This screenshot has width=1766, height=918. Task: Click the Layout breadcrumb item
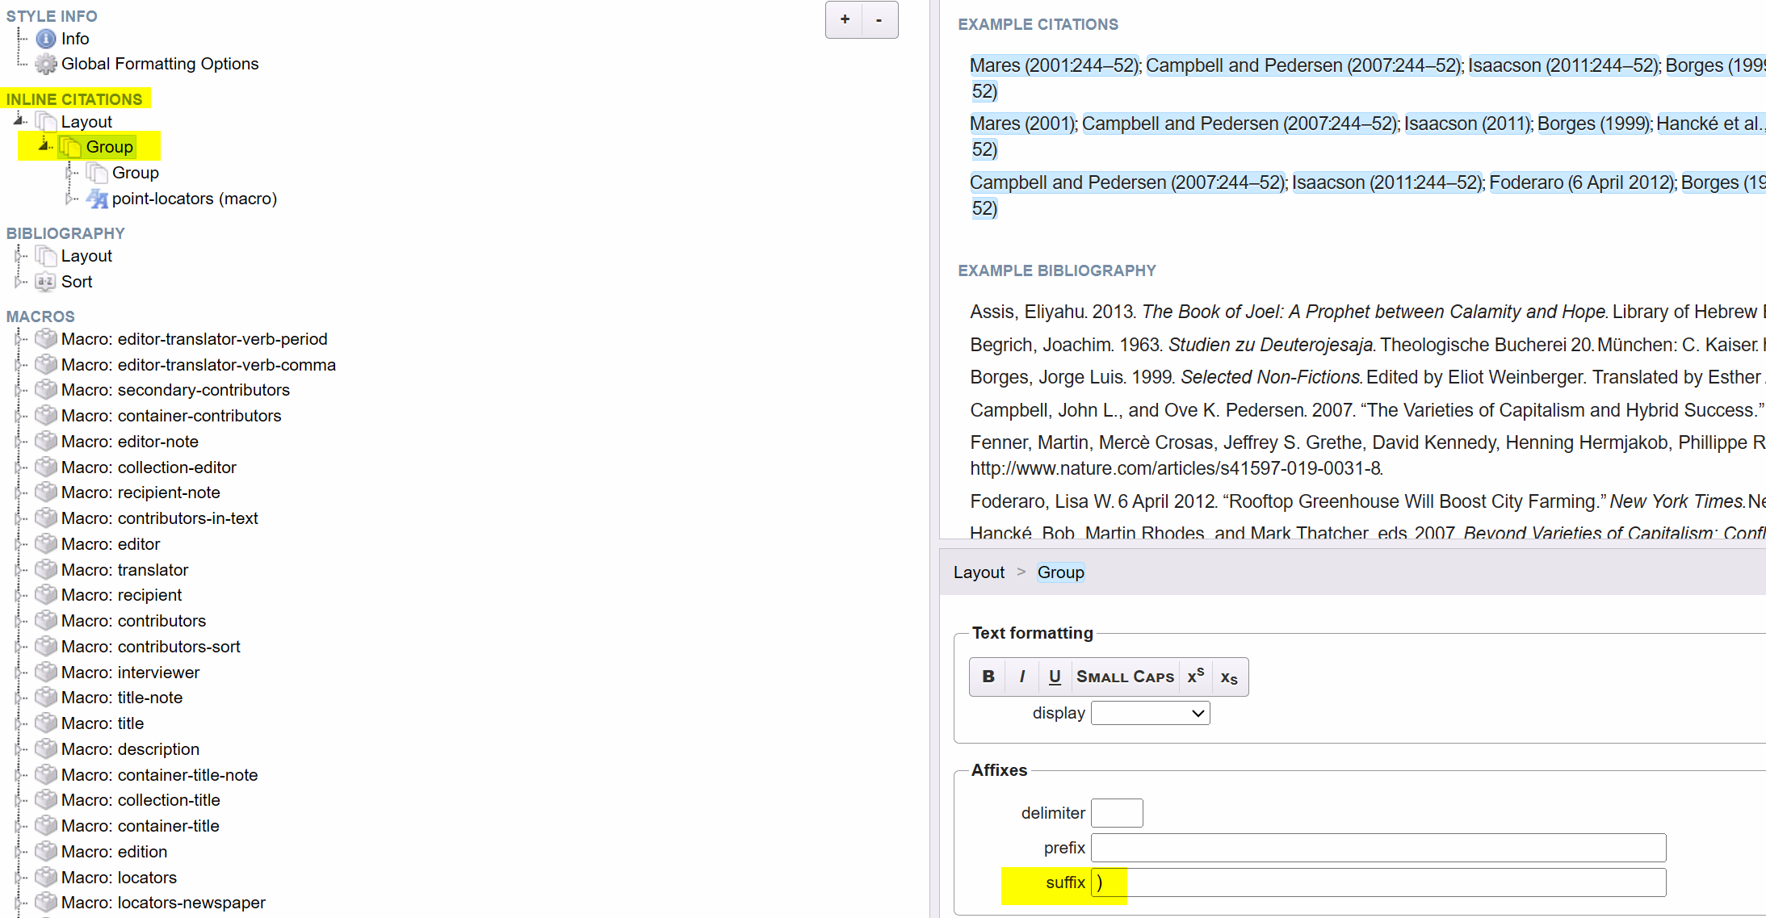point(979,572)
